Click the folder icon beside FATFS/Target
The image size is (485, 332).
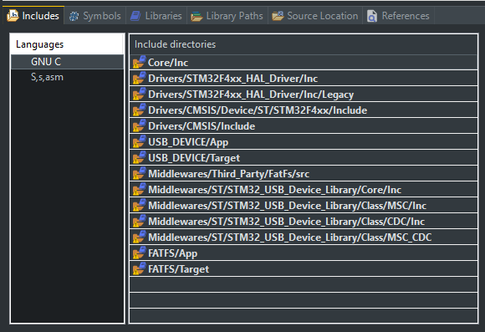tap(139, 268)
